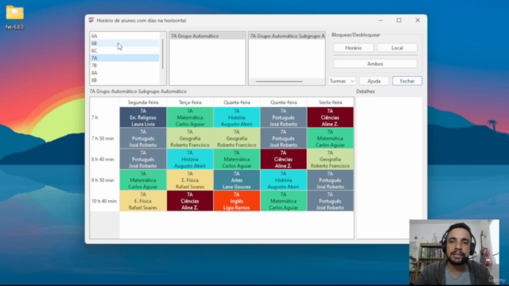
Task: Click the Quarta-feira column header
Action: click(237, 102)
